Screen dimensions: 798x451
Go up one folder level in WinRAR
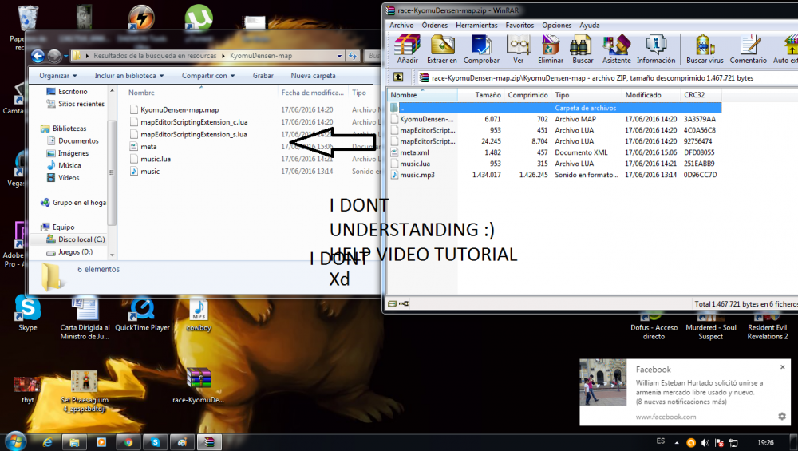(x=397, y=78)
